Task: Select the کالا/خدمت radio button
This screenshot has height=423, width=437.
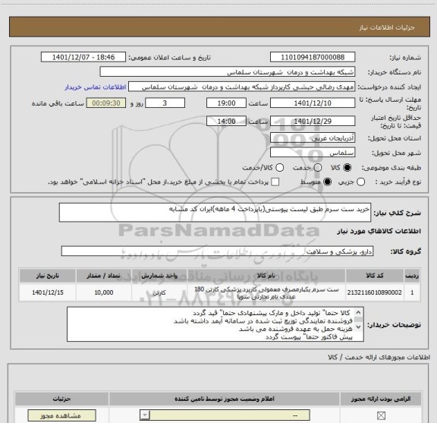Action: 279,168
